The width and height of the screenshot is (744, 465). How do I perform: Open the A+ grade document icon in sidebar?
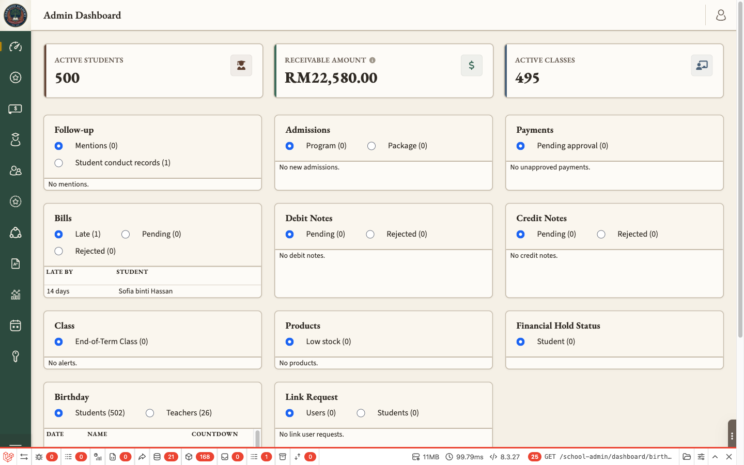(16, 263)
